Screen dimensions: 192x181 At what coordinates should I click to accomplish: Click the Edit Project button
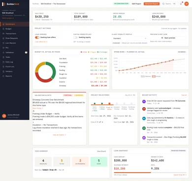(136, 4)
